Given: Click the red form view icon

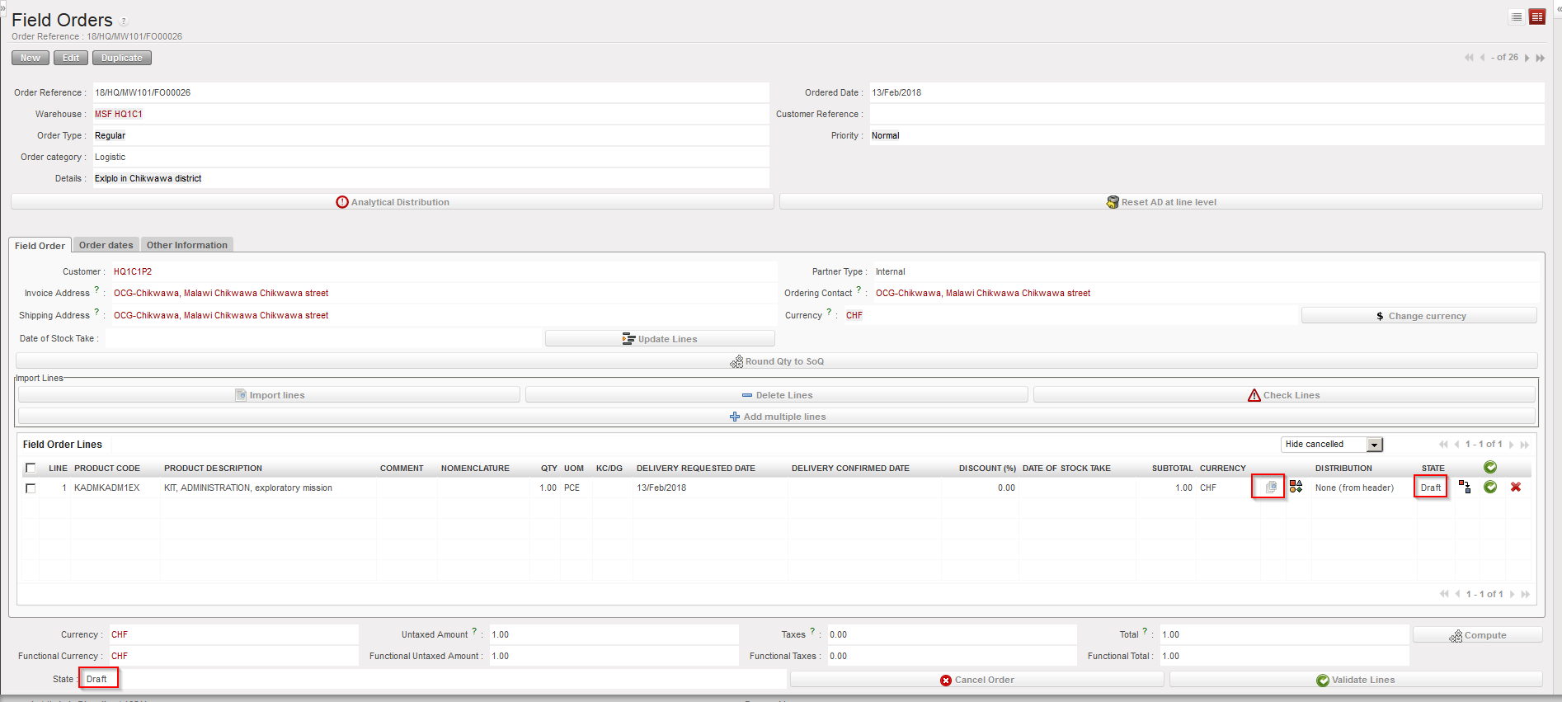Looking at the screenshot, I should [1537, 17].
